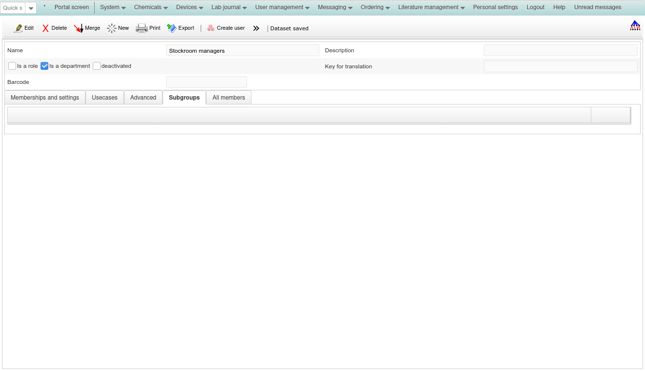Click the hierarchy tree icon at top right
This screenshot has height=371, width=645.
tap(635, 26)
